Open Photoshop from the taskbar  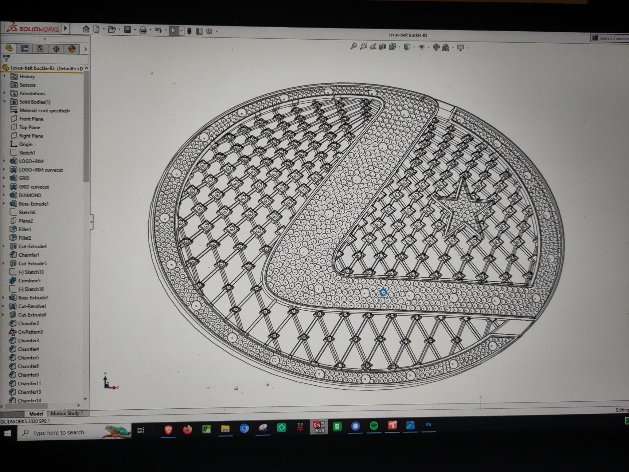pyautogui.click(x=428, y=425)
